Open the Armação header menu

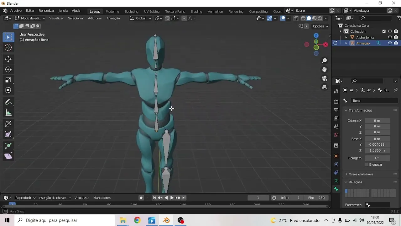point(113,18)
